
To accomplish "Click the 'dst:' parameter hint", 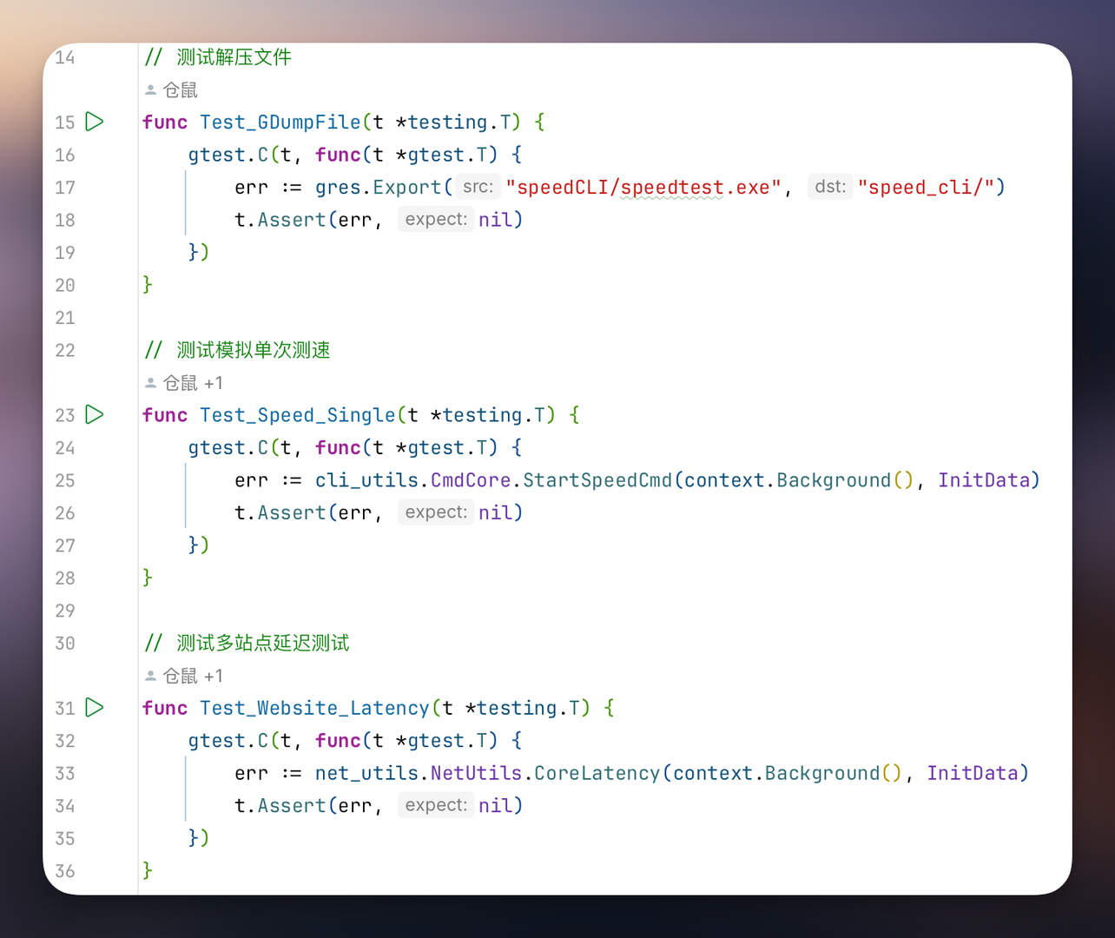I will point(830,187).
